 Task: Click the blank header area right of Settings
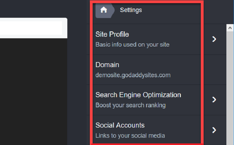click(172, 10)
